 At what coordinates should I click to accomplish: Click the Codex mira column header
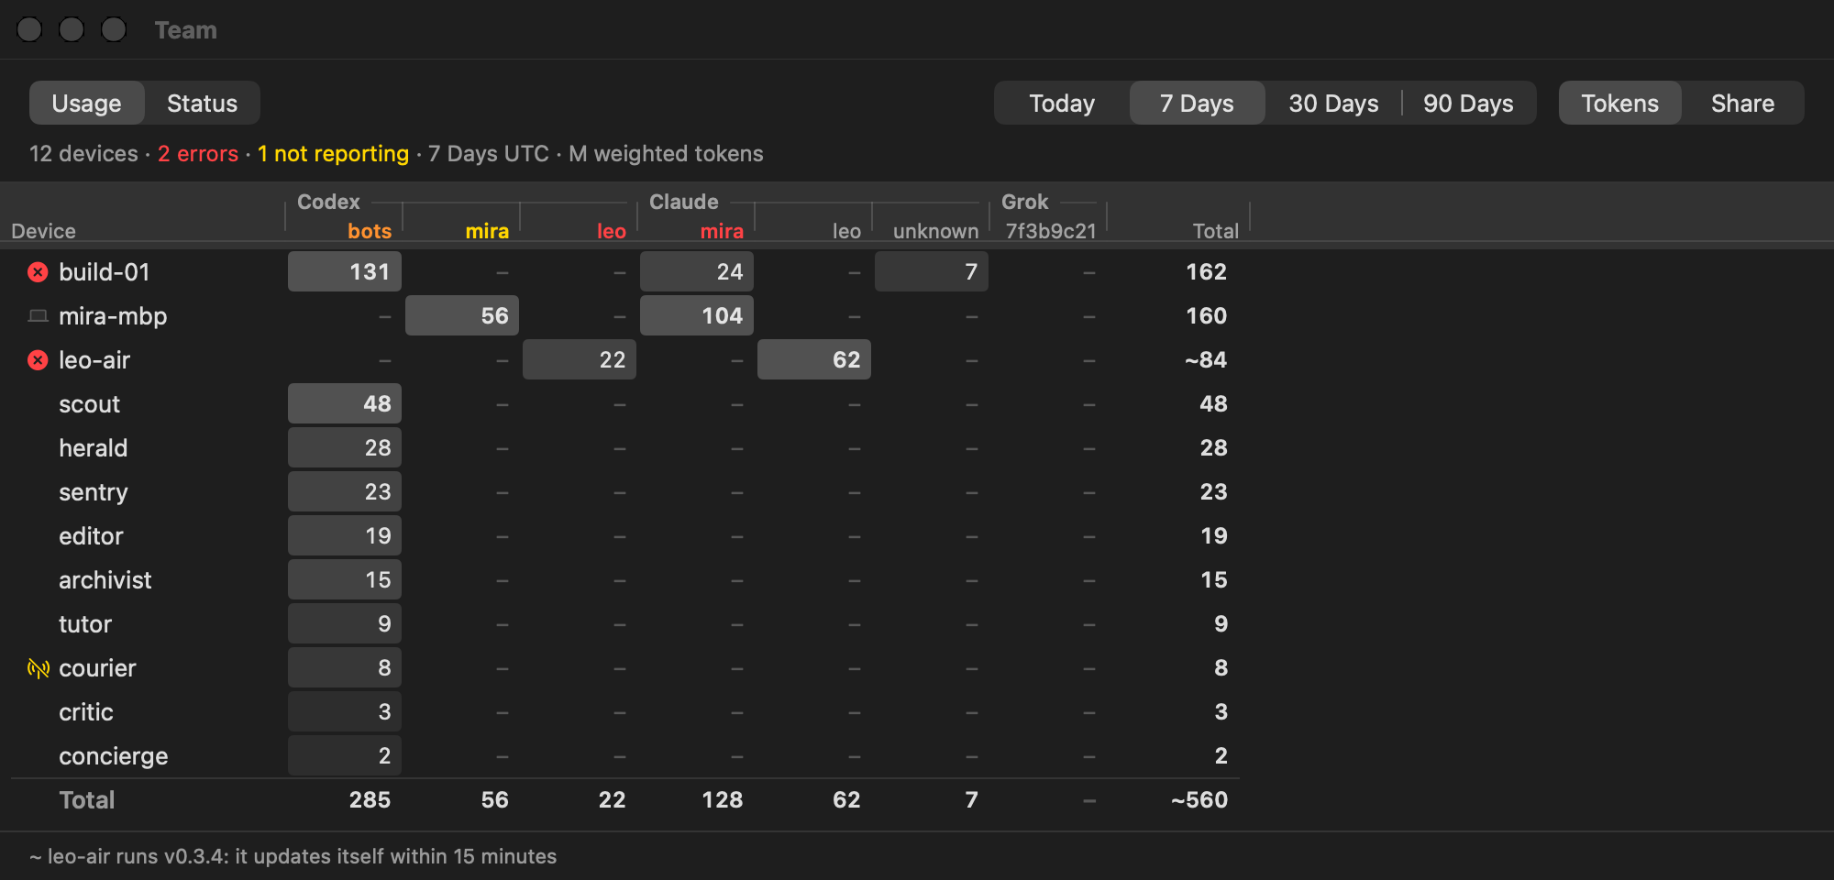click(x=487, y=231)
